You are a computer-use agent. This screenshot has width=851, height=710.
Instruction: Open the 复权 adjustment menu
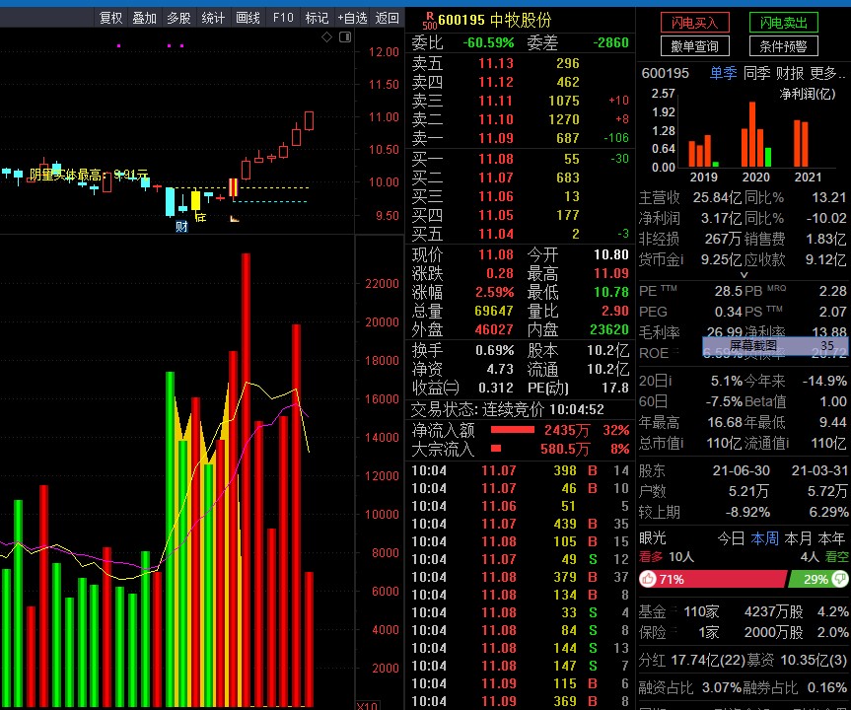click(x=110, y=18)
